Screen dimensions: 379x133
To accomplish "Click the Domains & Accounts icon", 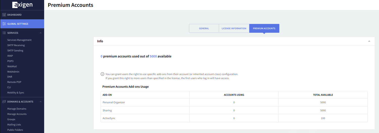I will (4, 102).
